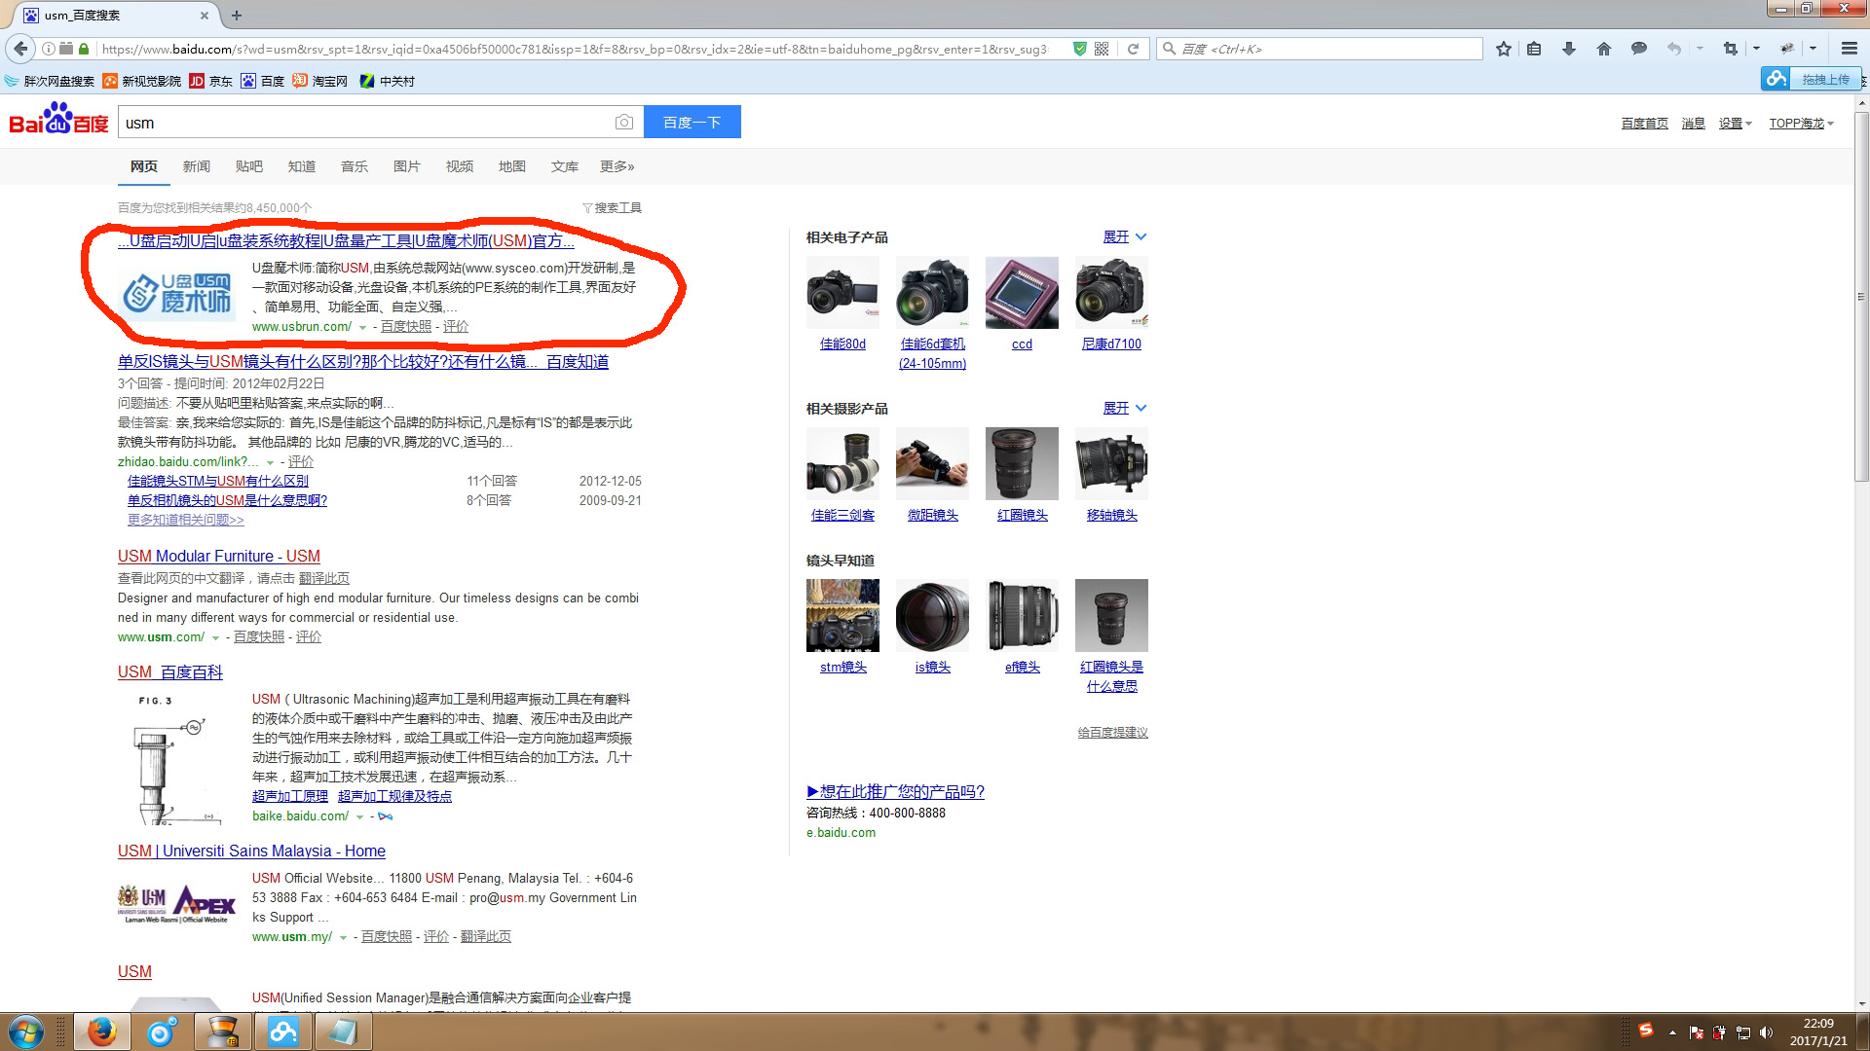Switch to the 图片 search tab
This screenshot has width=1870, height=1051.
(x=406, y=166)
